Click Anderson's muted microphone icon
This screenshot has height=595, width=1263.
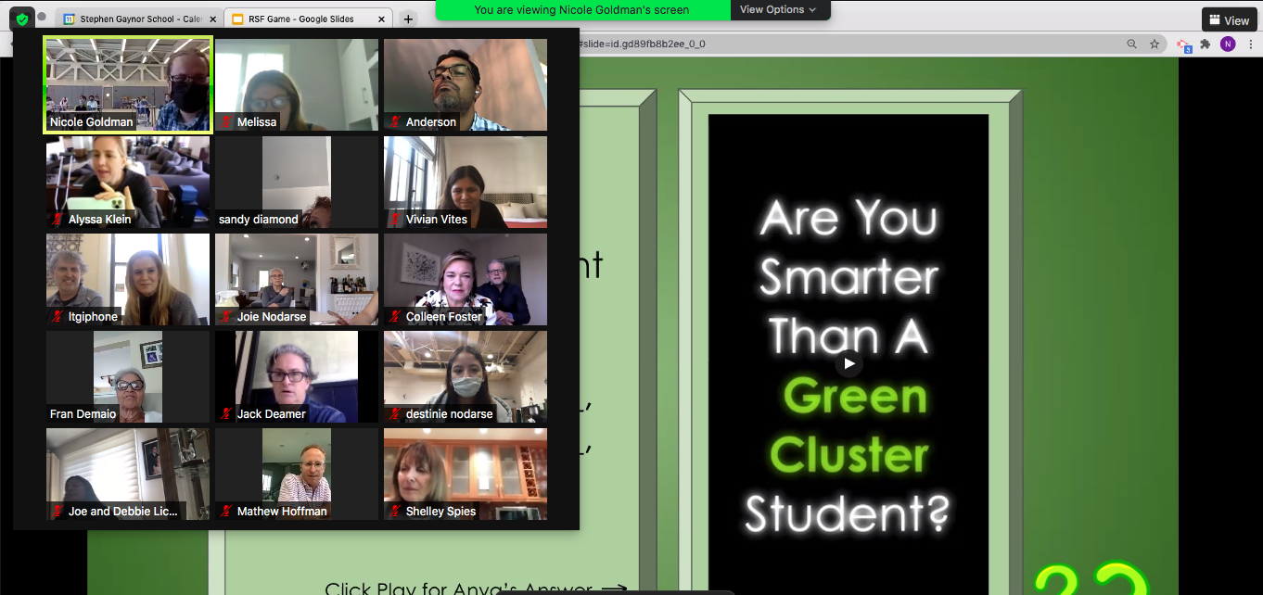395,122
